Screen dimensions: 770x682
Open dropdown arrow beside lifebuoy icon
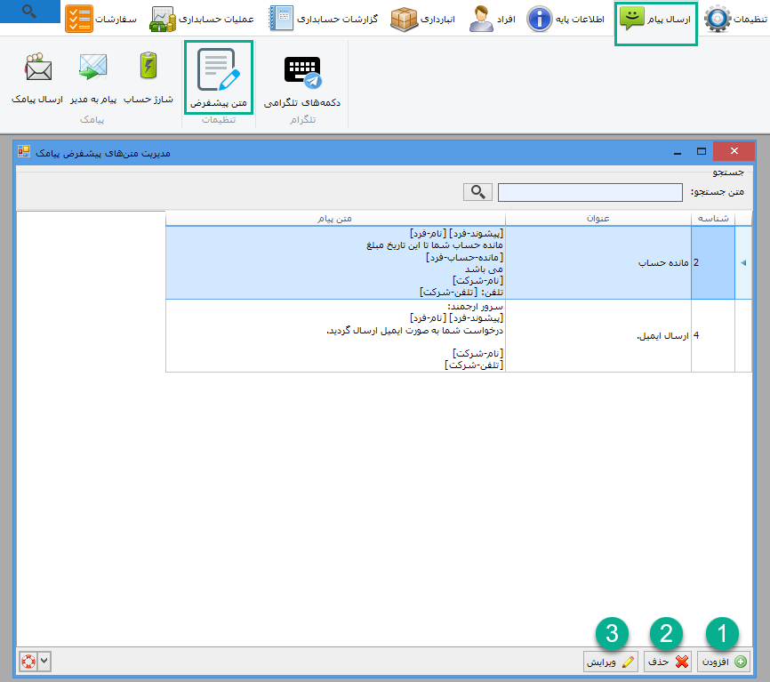point(44,662)
